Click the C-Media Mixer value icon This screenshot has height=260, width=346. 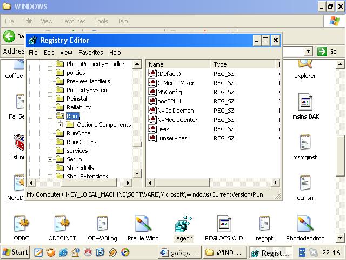pos(152,82)
